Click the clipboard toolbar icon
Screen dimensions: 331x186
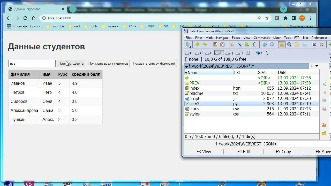point(254,45)
